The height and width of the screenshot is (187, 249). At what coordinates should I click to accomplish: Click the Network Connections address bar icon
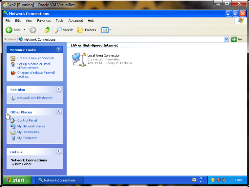tap(21, 39)
